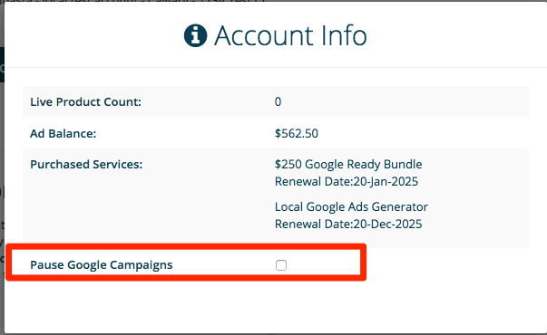Select the Live Product Count label
Image resolution: width=547 pixels, height=335 pixels.
pyautogui.click(x=85, y=101)
